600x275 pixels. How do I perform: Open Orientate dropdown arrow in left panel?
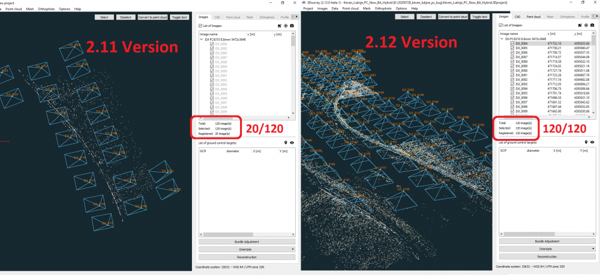(293, 249)
